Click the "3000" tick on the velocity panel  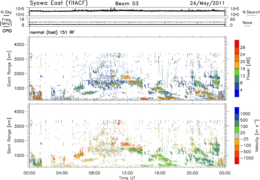click(x=19, y=126)
